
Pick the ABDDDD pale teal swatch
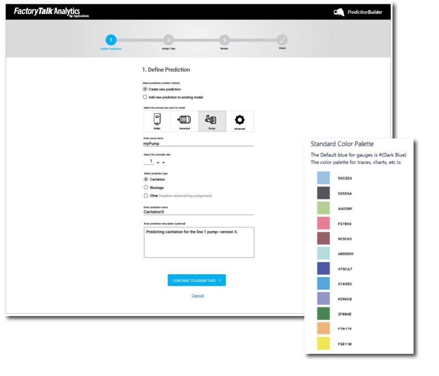pos(323,253)
